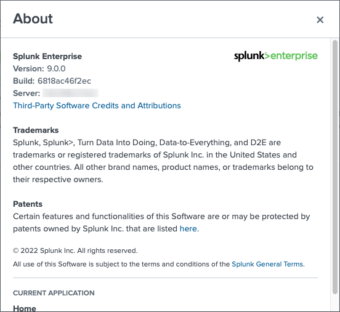Viewport: 340px width, 312px height.
Task: Click the 2022 Splunk Inc. copyright notice
Action: (75, 250)
